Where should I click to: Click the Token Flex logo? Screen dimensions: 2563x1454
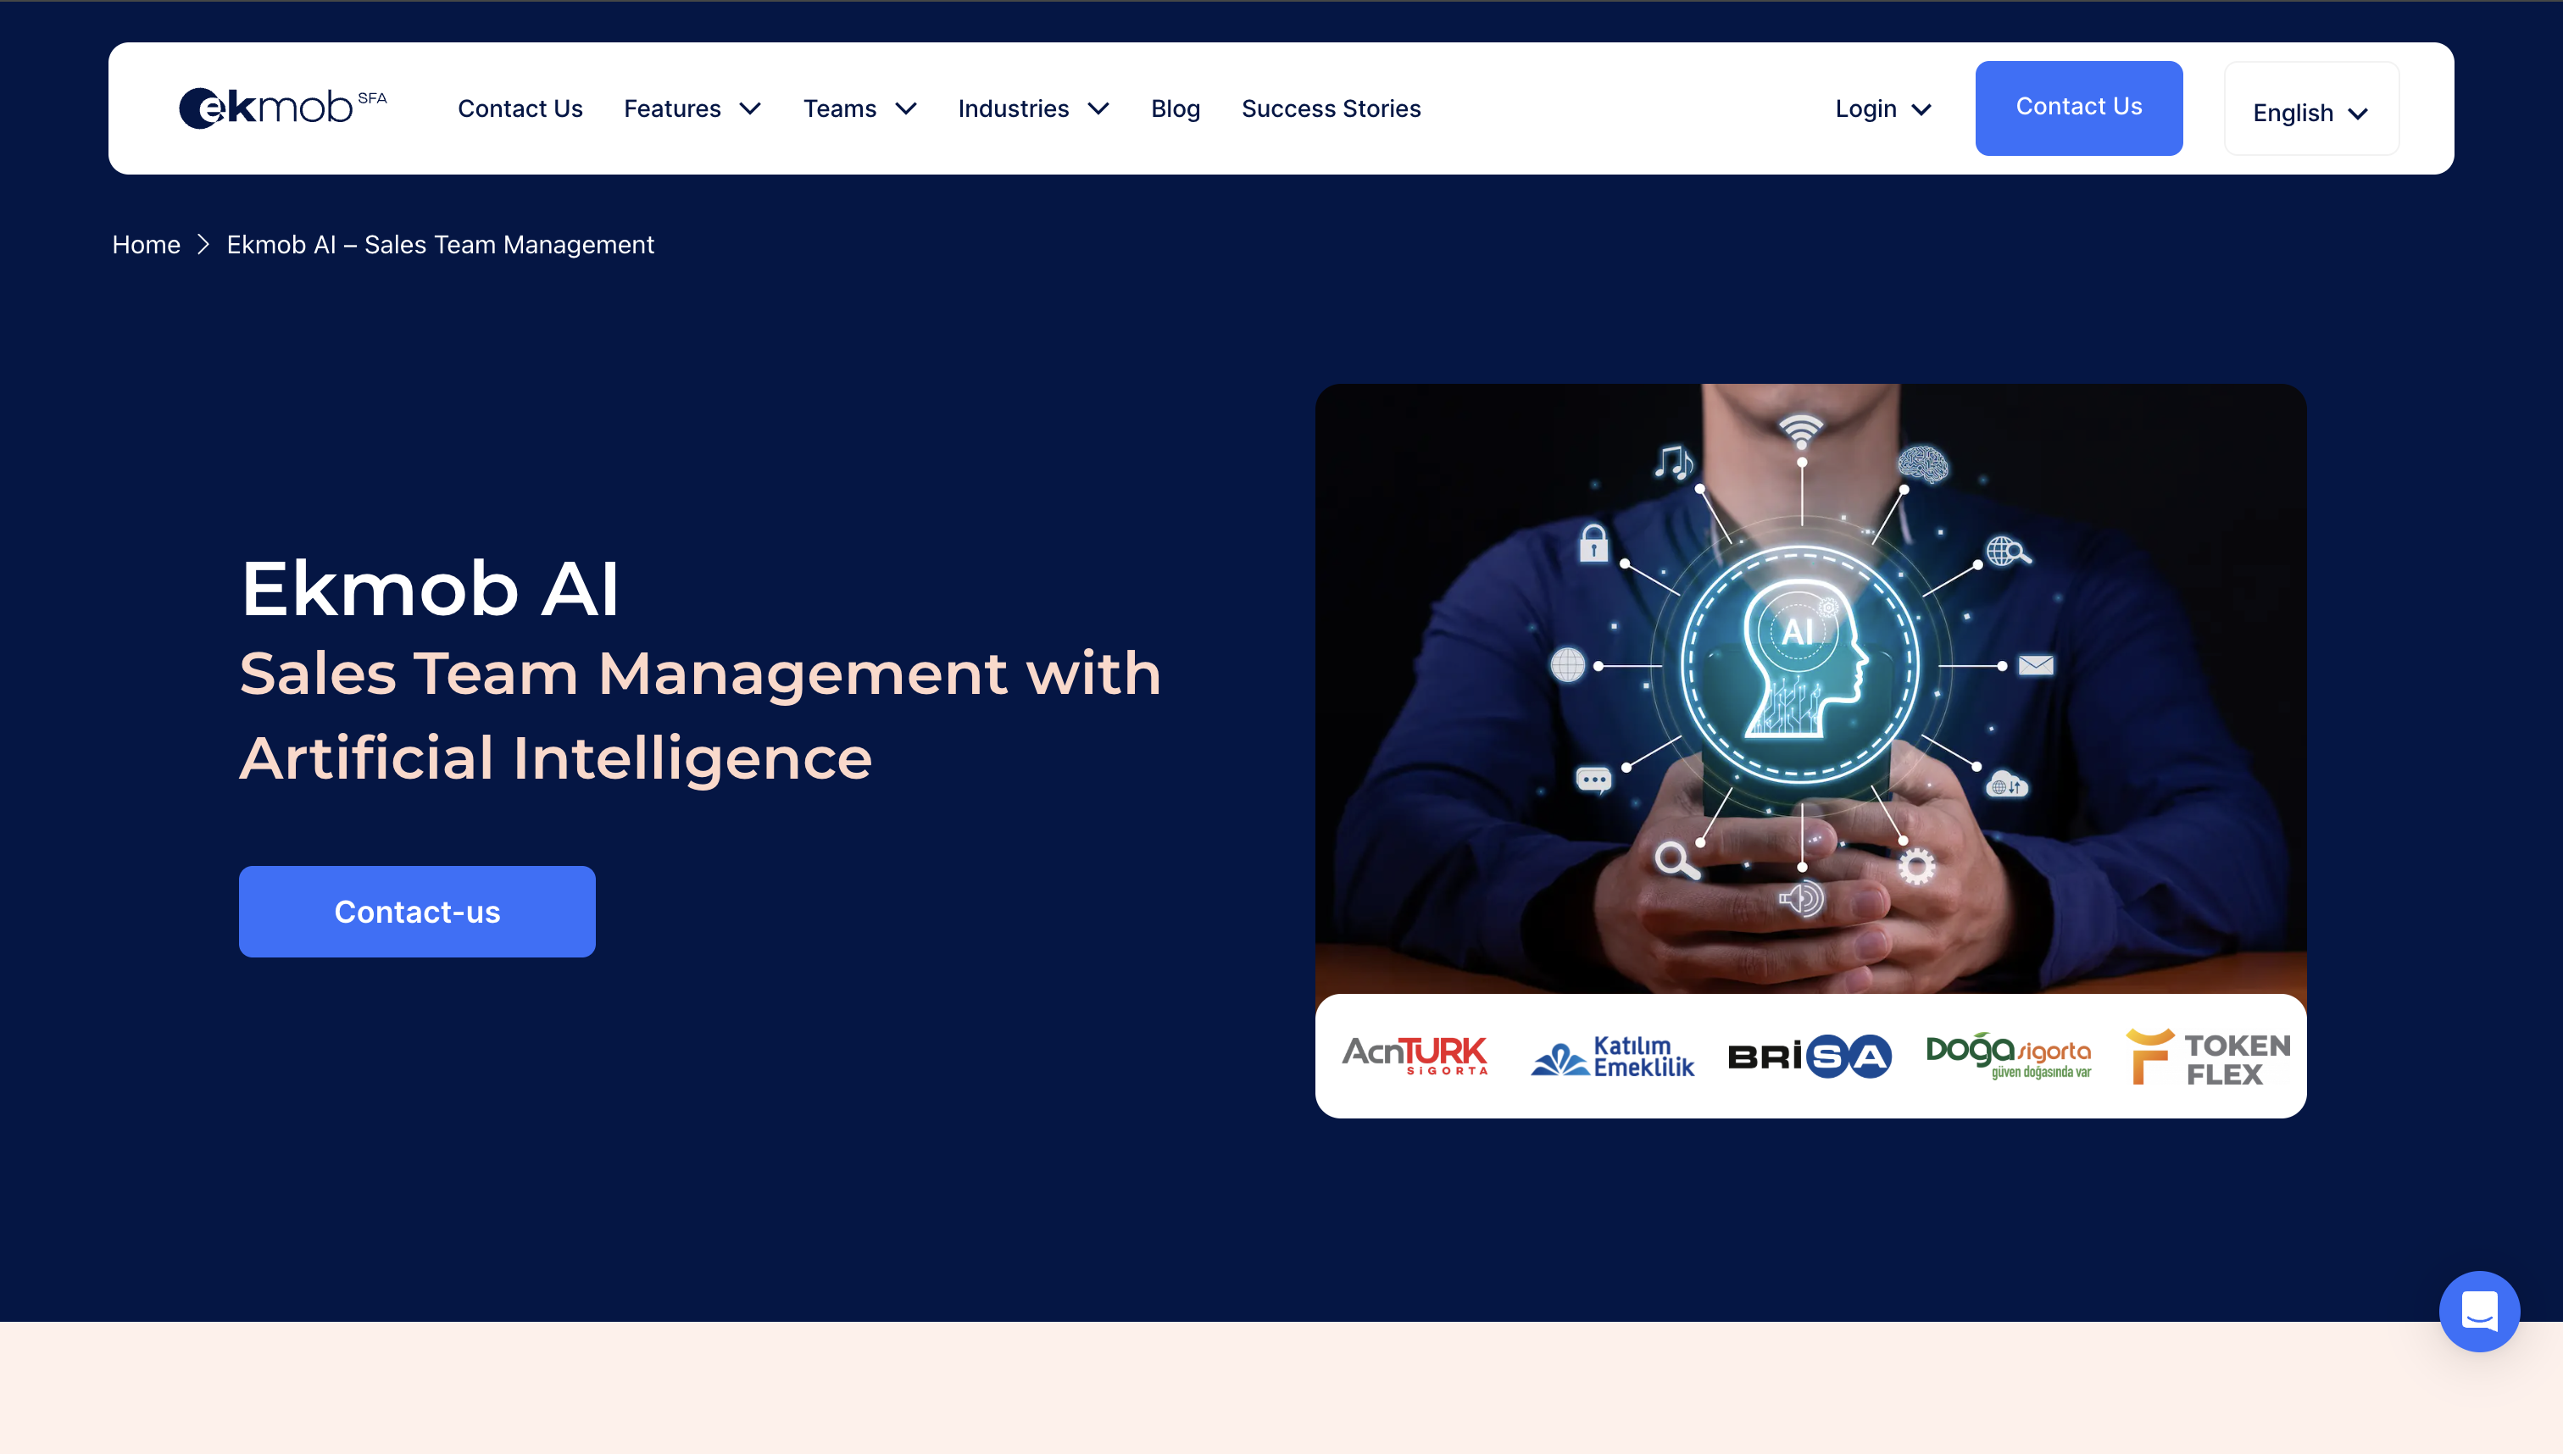[2207, 1057]
